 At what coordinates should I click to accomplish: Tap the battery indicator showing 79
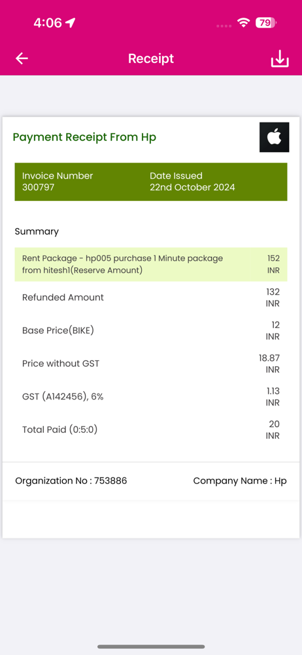click(x=265, y=22)
